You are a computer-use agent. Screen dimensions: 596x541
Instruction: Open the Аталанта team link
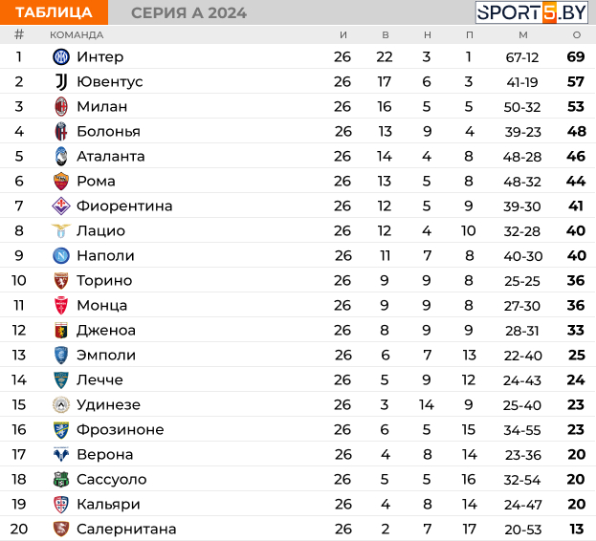111,156
